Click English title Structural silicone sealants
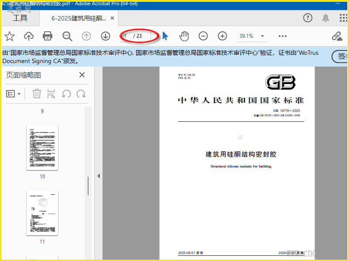The height and width of the screenshot is (261, 349). coord(241,166)
